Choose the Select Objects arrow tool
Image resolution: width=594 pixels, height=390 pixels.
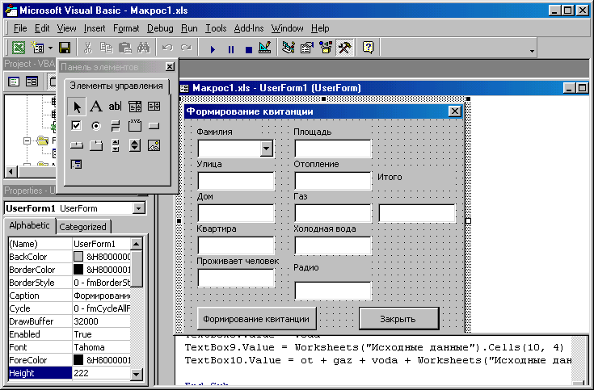pyautogui.click(x=77, y=107)
